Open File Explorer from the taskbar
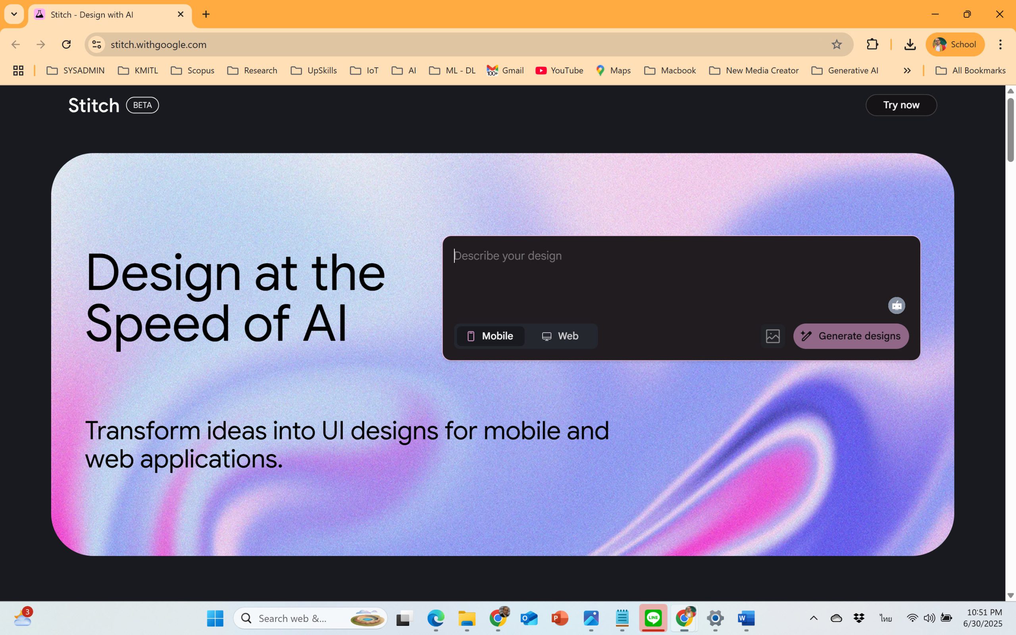The height and width of the screenshot is (635, 1016). 467,618
